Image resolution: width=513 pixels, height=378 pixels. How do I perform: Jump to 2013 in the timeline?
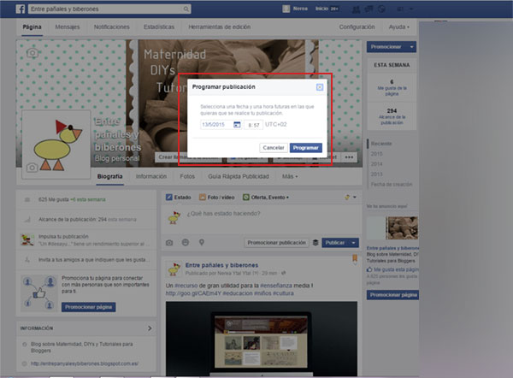pyautogui.click(x=376, y=174)
